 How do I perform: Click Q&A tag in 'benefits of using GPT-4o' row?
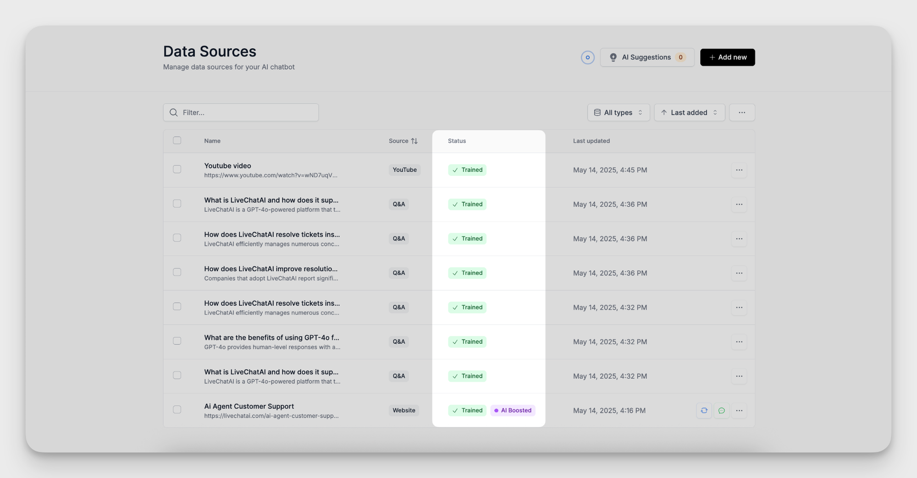[398, 342]
